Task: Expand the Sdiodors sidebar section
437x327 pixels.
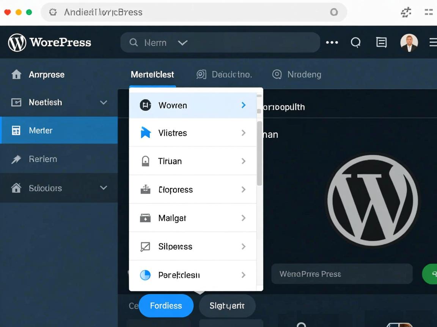Action: pos(103,188)
